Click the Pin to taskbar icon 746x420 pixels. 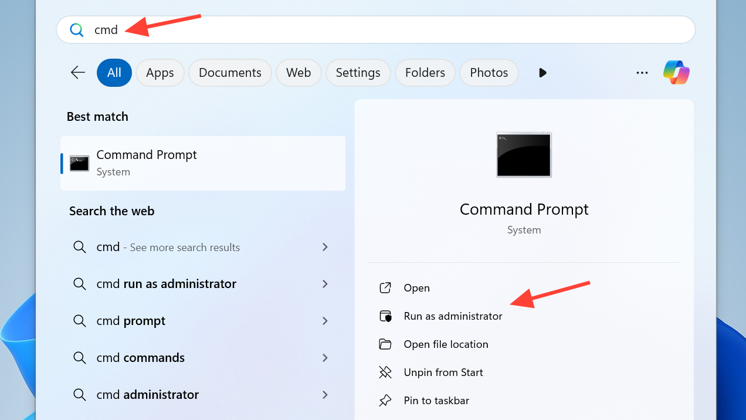coord(385,400)
